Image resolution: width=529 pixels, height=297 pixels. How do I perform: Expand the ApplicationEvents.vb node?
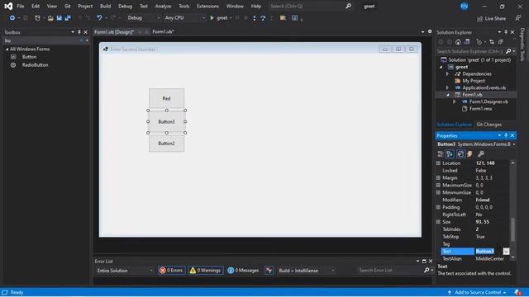click(x=447, y=88)
